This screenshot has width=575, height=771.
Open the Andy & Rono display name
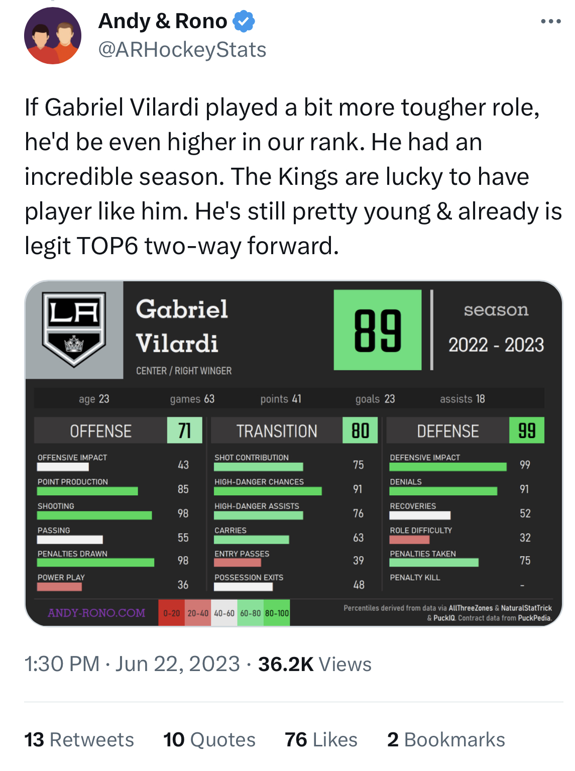(163, 21)
